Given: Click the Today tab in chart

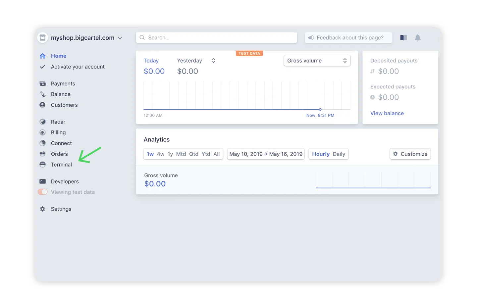Looking at the screenshot, I should pos(151,61).
